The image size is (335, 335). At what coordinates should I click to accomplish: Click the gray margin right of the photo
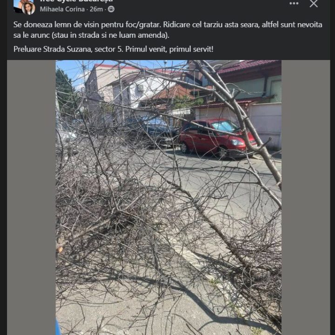click(306, 197)
